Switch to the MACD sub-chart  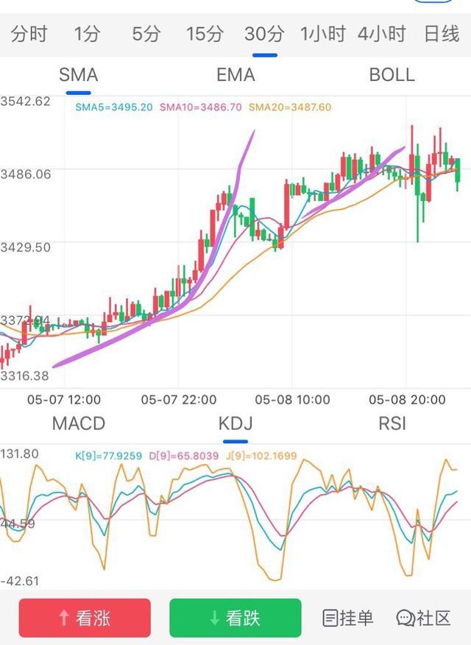click(x=78, y=423)
